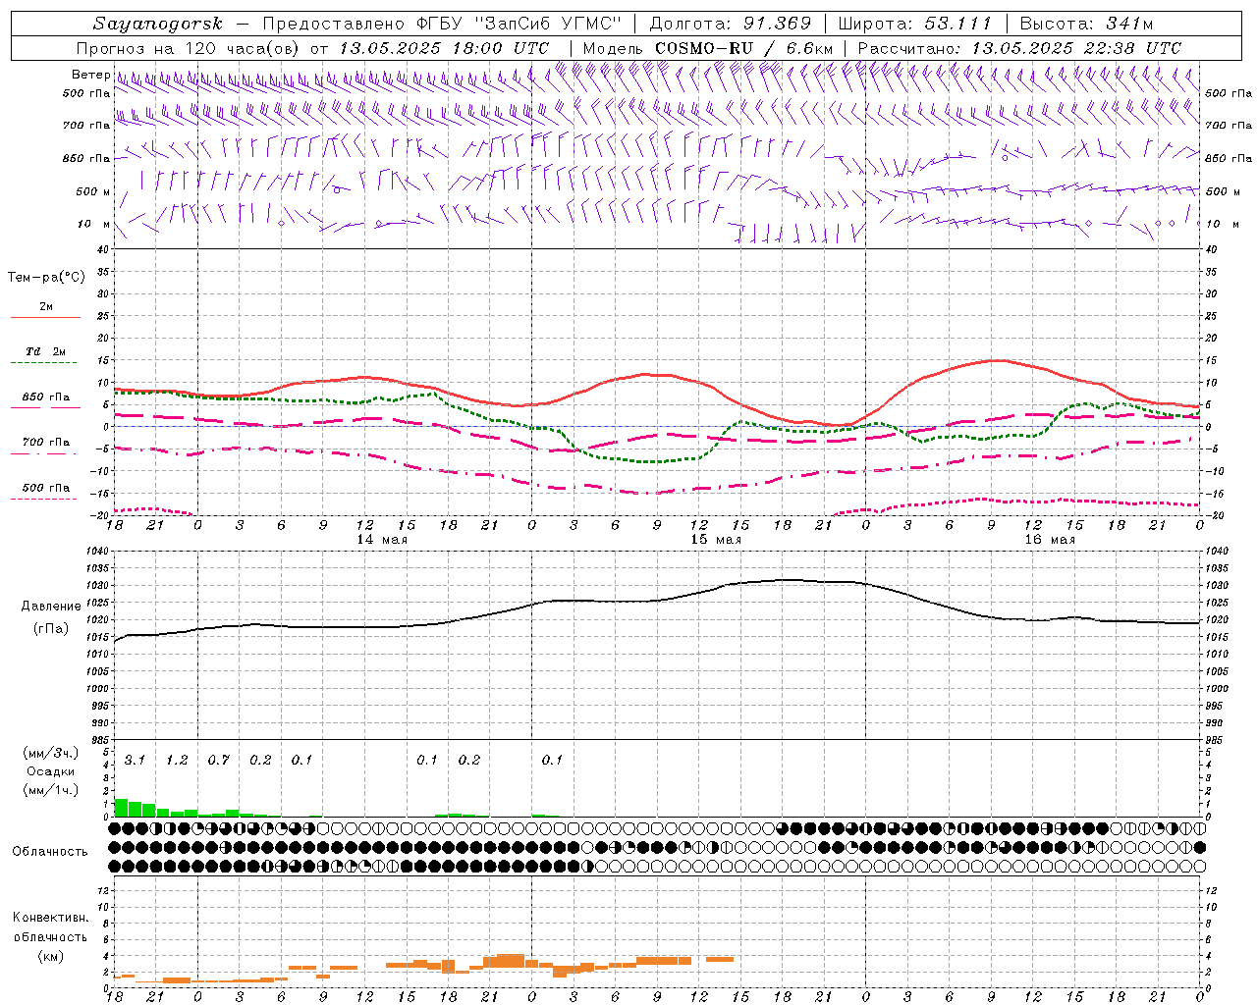Click the elevation text "Высота: 341м"

pos(1086,24)
